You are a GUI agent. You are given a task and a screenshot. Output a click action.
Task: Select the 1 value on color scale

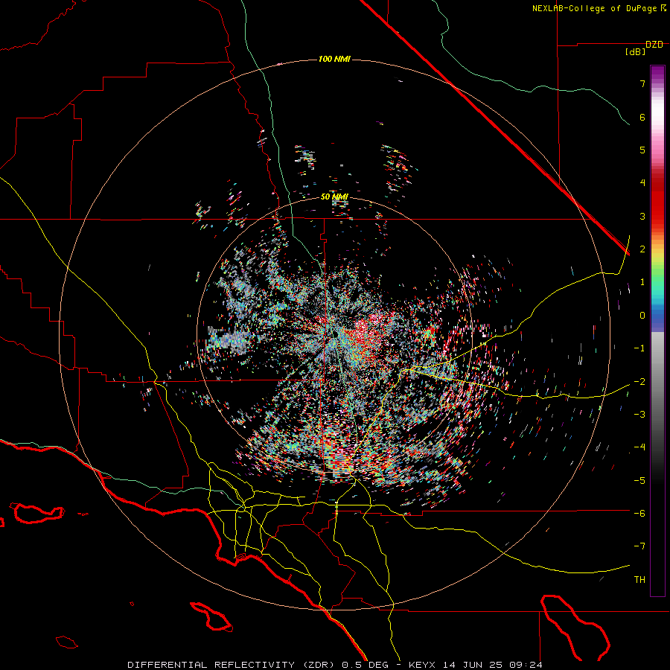(642, 282)
